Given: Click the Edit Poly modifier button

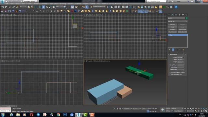Looking at the screenshot, I should [x=173, y=25].
